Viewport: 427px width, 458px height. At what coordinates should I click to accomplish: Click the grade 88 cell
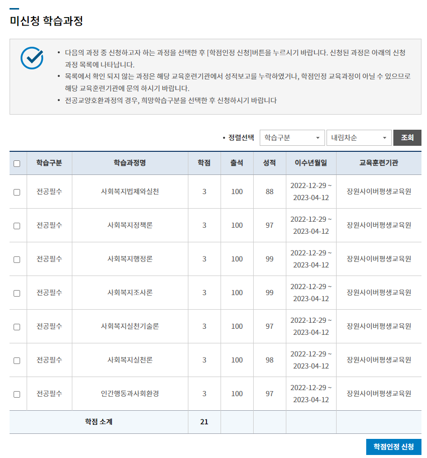click(269, 192)
